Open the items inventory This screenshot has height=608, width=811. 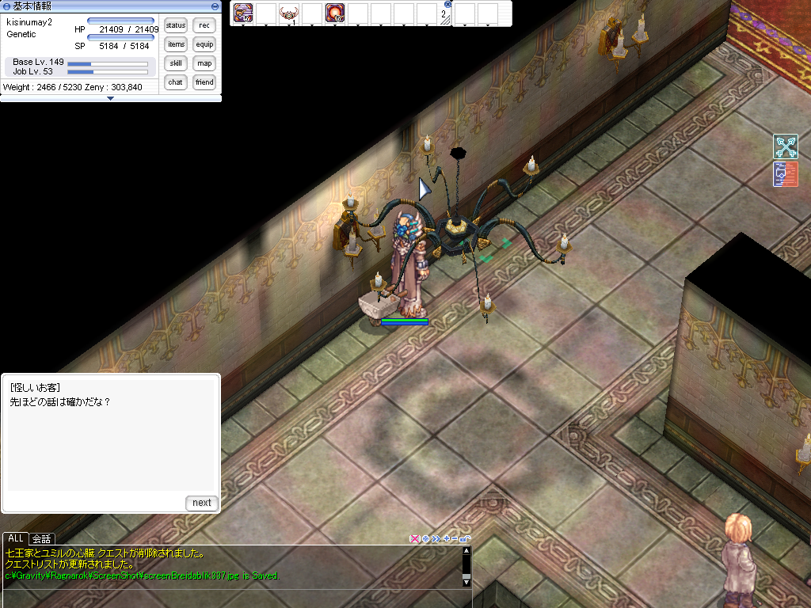coord(175,44)
